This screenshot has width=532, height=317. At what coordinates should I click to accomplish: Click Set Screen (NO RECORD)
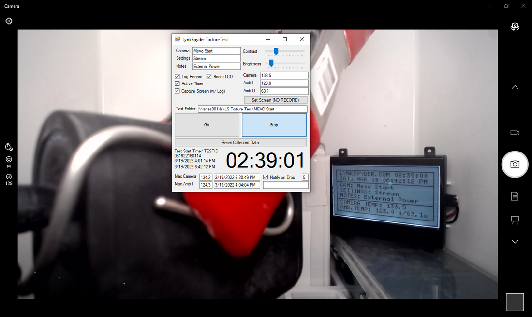276,100
